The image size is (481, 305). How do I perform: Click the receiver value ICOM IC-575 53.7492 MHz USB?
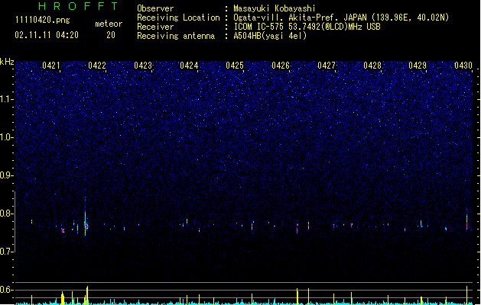pos(307,27)
